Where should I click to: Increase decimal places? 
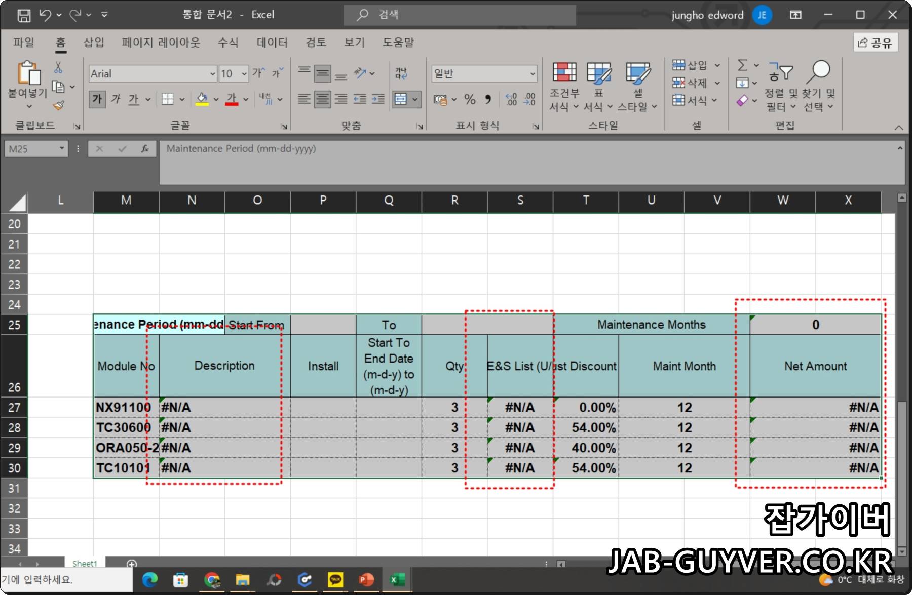[x=511, y=99]
